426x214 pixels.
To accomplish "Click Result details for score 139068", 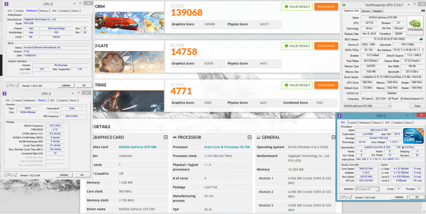I will click(326, 6).
